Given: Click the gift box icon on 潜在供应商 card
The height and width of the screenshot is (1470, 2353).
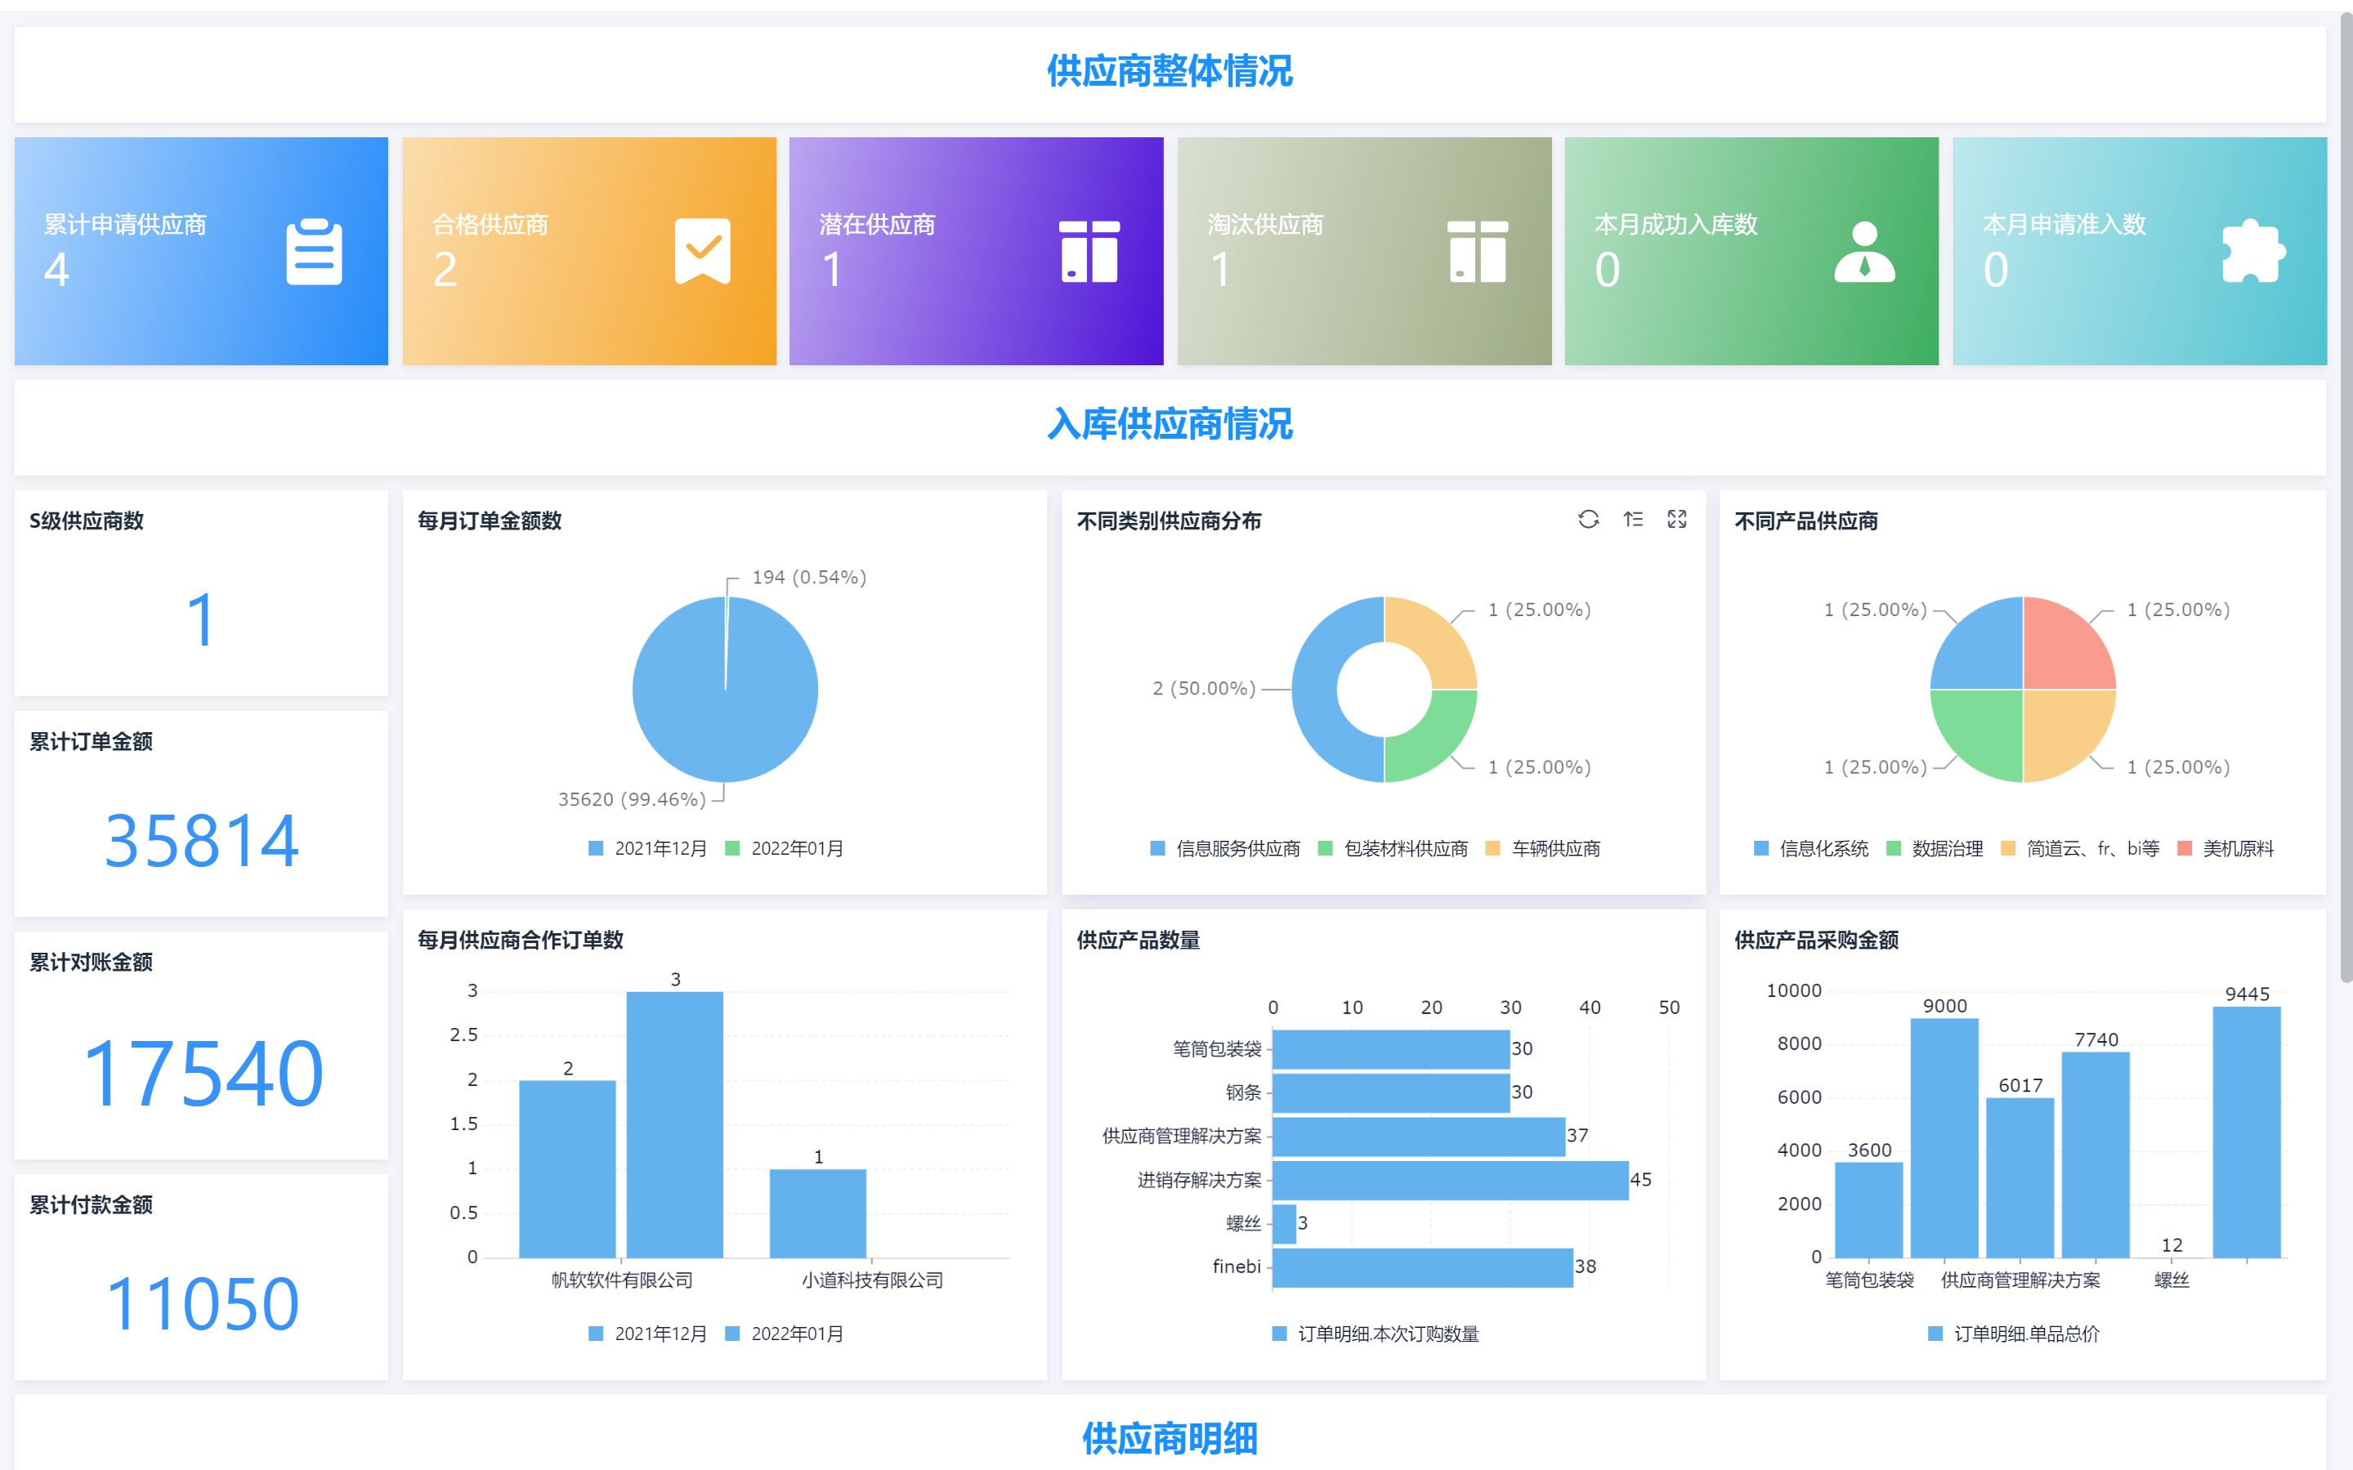Looking at the screenshot, I should click(1089, 252).
